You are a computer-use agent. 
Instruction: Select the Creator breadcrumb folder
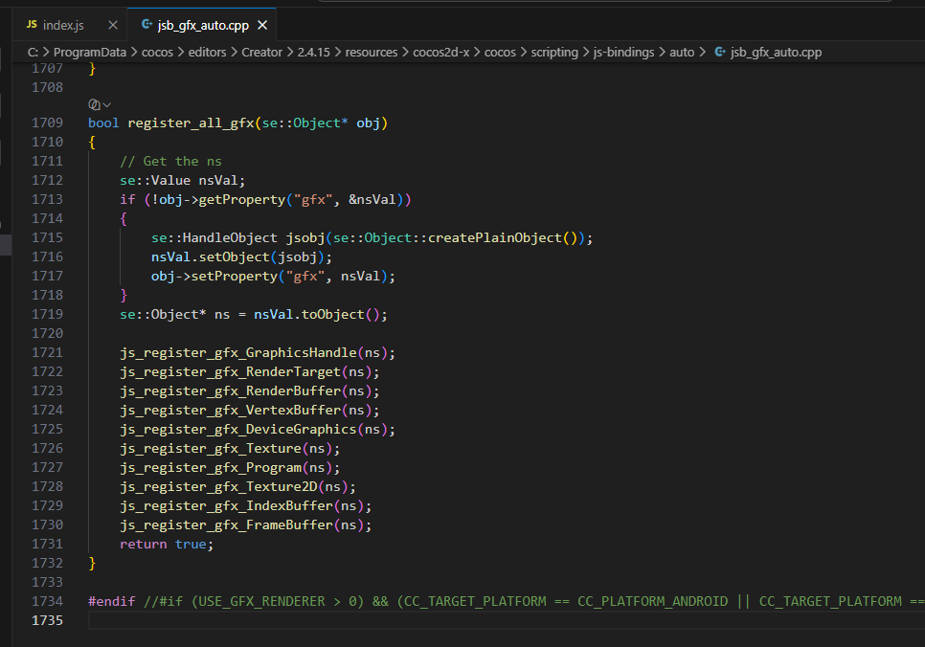click(x=261, y=52)
